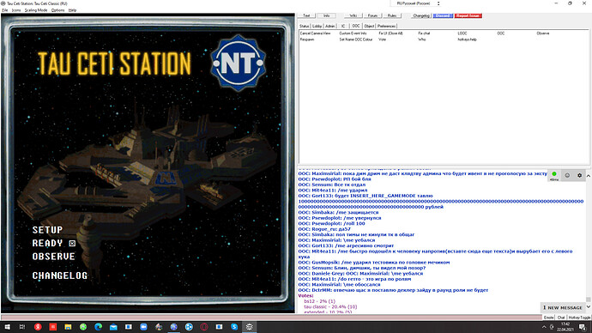The width and height of the screenshot is (592, 333).
Task: Toggle the READY checkbox in lobby
Action: [72, 244]
